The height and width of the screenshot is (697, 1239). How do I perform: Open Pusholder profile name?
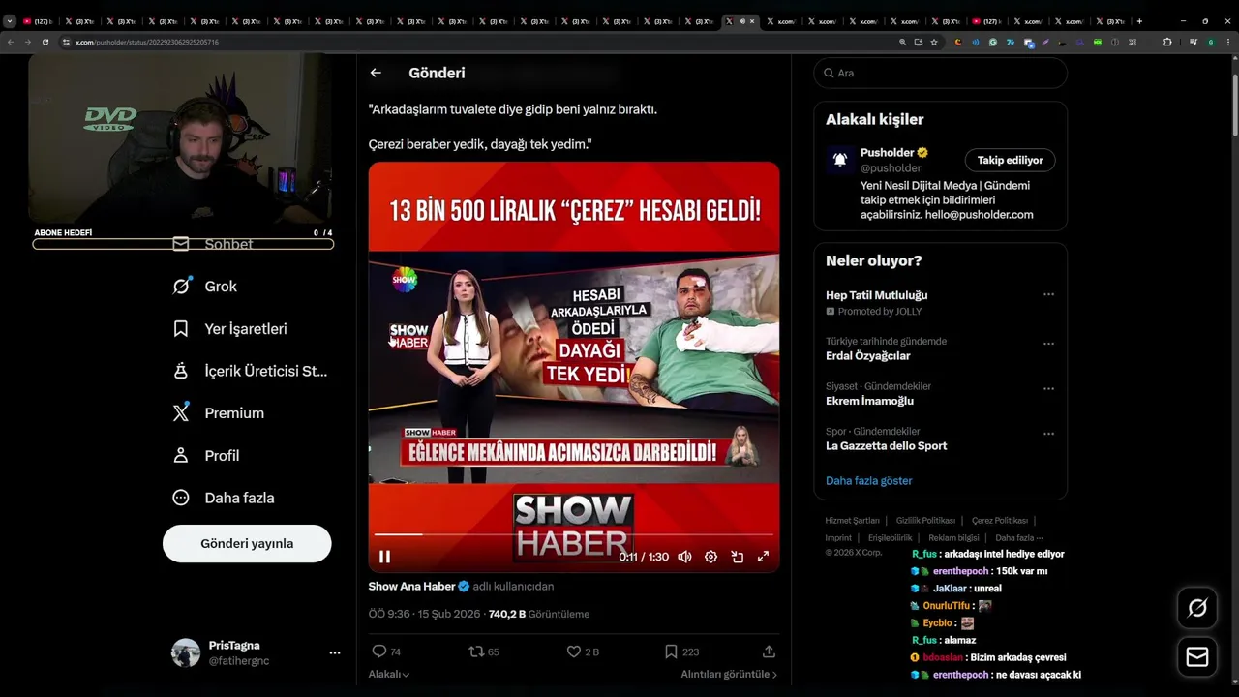(x=888, y=152)
